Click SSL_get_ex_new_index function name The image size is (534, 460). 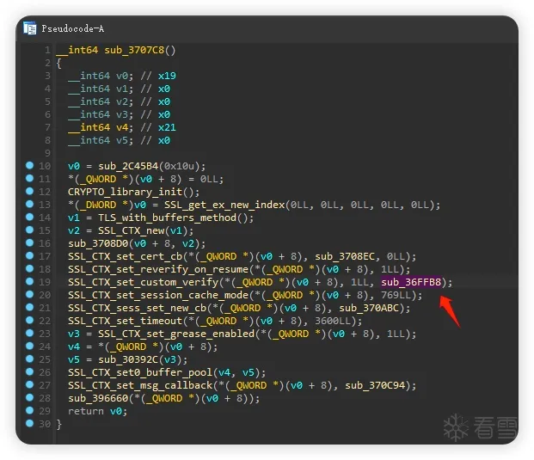pyautogui.click(x=224, y=205)
